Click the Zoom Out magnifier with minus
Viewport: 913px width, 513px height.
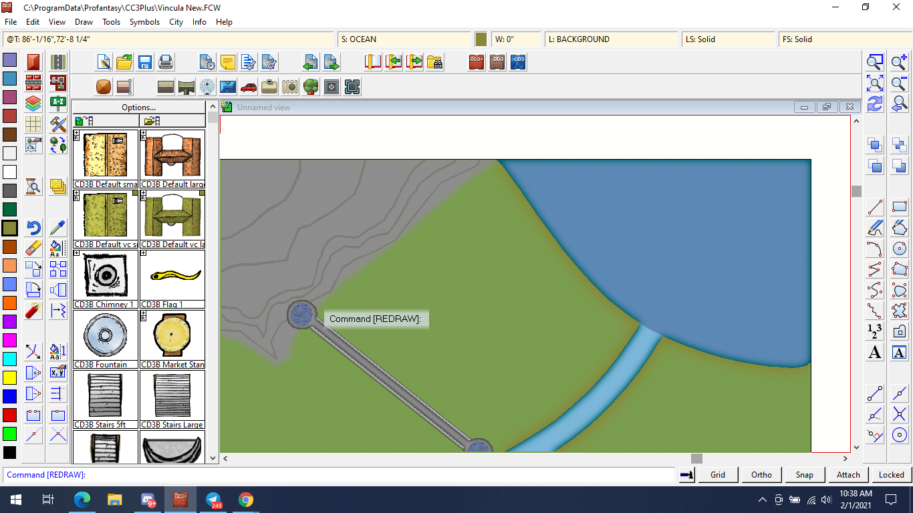(900, 83)
